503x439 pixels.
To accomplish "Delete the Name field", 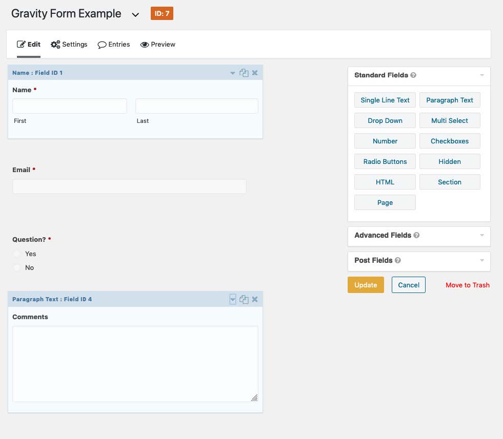I will click(x=255, y=73).
